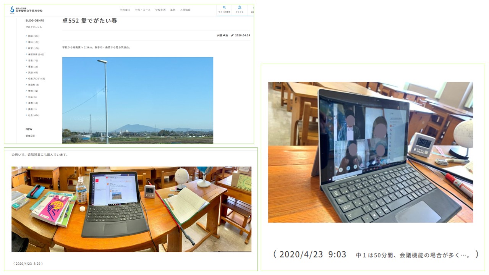Select 学校生活 from the navigation bar
Viewport: 489px width, 275px height.
point(160,10)
